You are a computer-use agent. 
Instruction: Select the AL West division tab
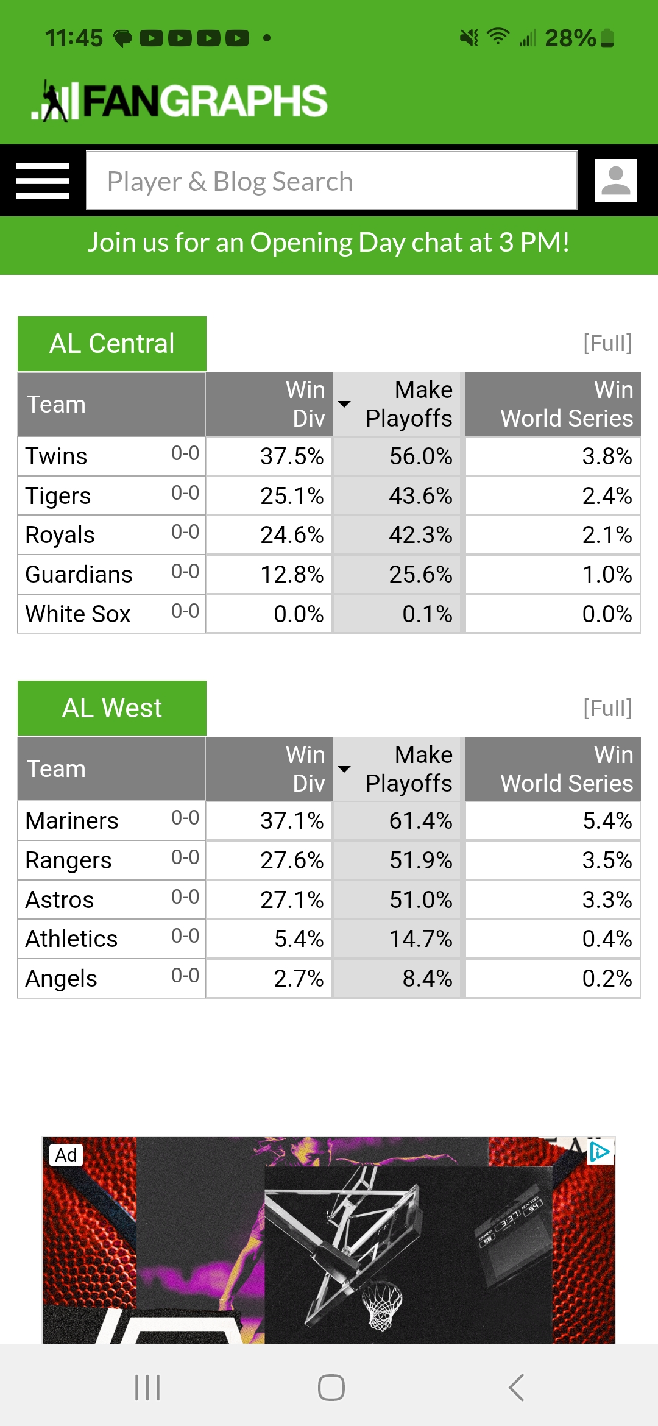tap(112, 708)
